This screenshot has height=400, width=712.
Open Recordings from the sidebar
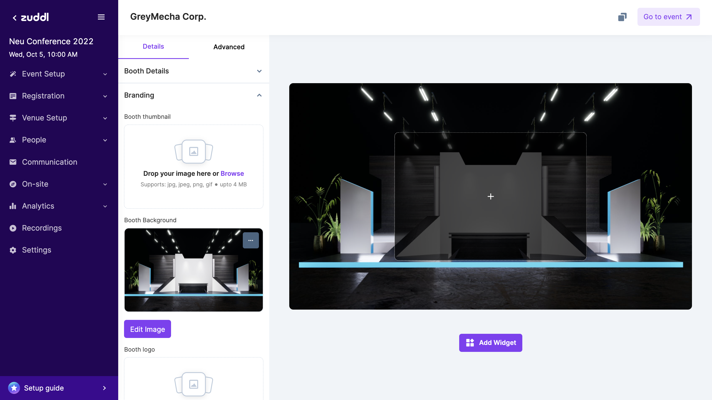[x=42, y=228]
